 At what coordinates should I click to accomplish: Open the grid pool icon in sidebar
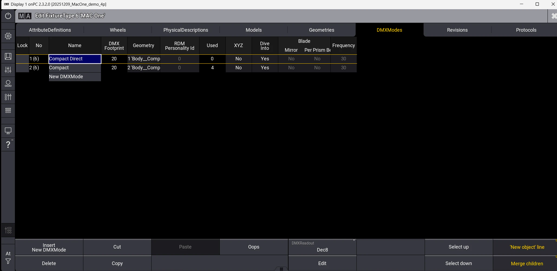coord(8,110)
